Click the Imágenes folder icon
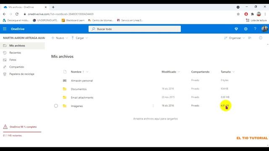269x151 pixels. [x=64, y=106]
